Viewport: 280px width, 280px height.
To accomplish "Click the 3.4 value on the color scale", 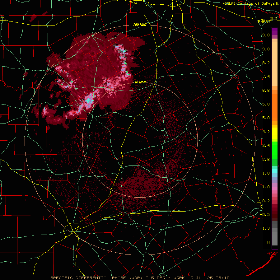I will tap(266, 146).
